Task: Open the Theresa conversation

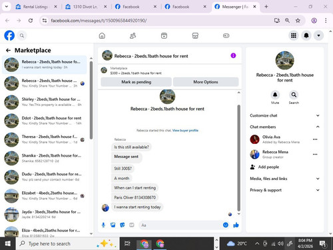Action: tap(45, 139)
